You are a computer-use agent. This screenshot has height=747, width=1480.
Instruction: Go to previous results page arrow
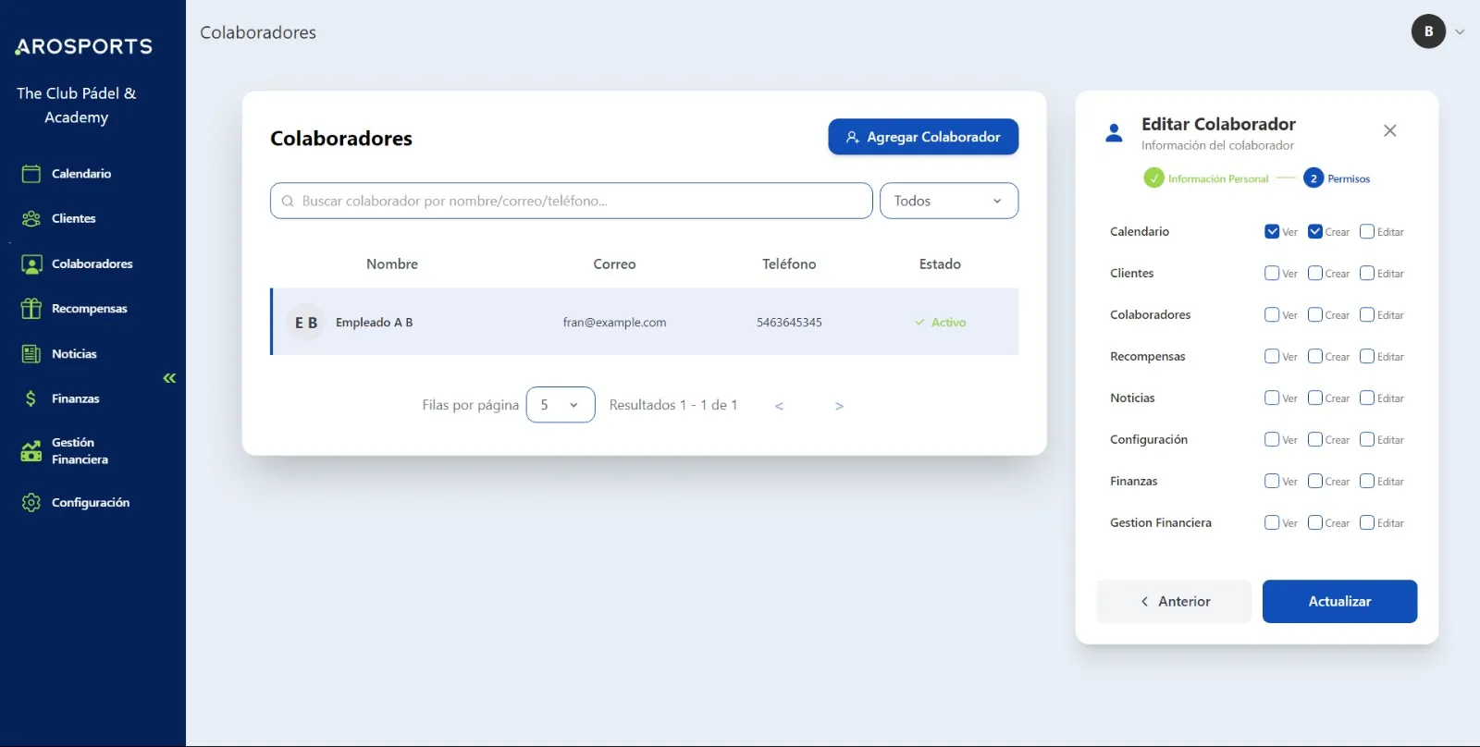tap(779, 406)
